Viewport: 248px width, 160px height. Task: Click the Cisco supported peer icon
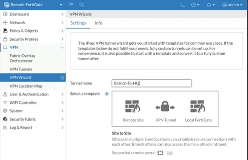pos(169,153)
